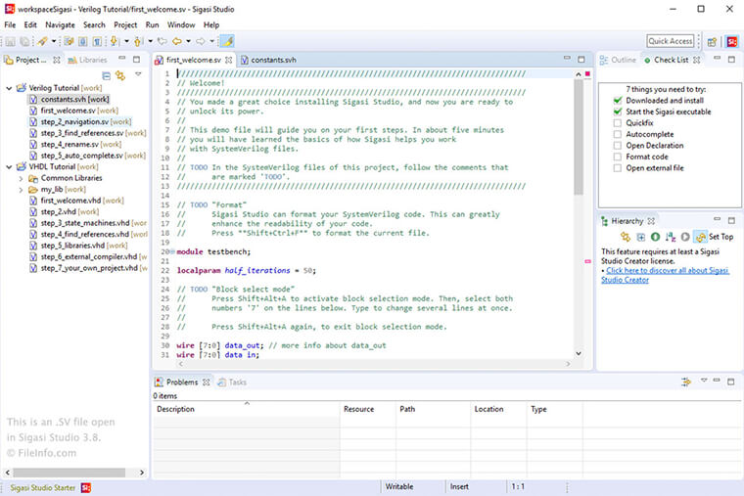Click the Sigasi perspective icon at top right

point(731,41)
